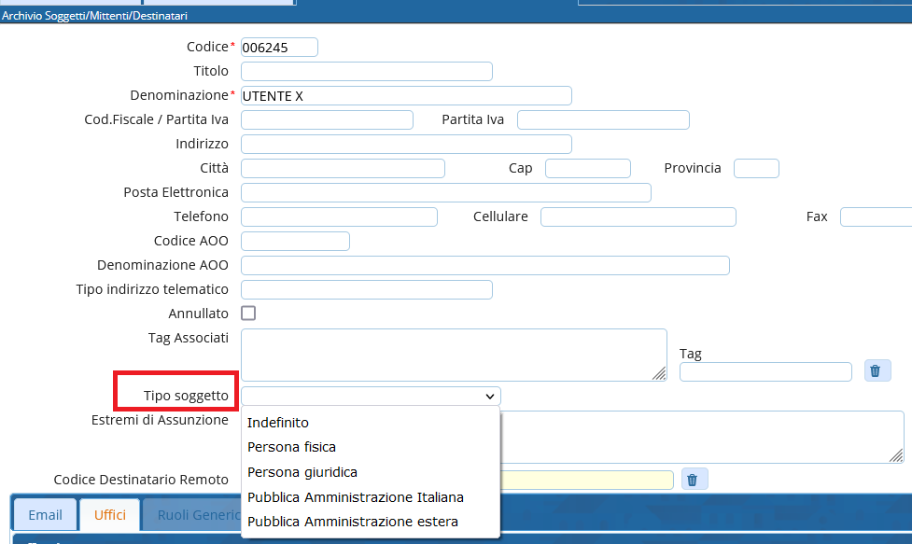Focus the Cellulare input field
The width and height of the screenshot is (912, 544).
tap(638, 216)
